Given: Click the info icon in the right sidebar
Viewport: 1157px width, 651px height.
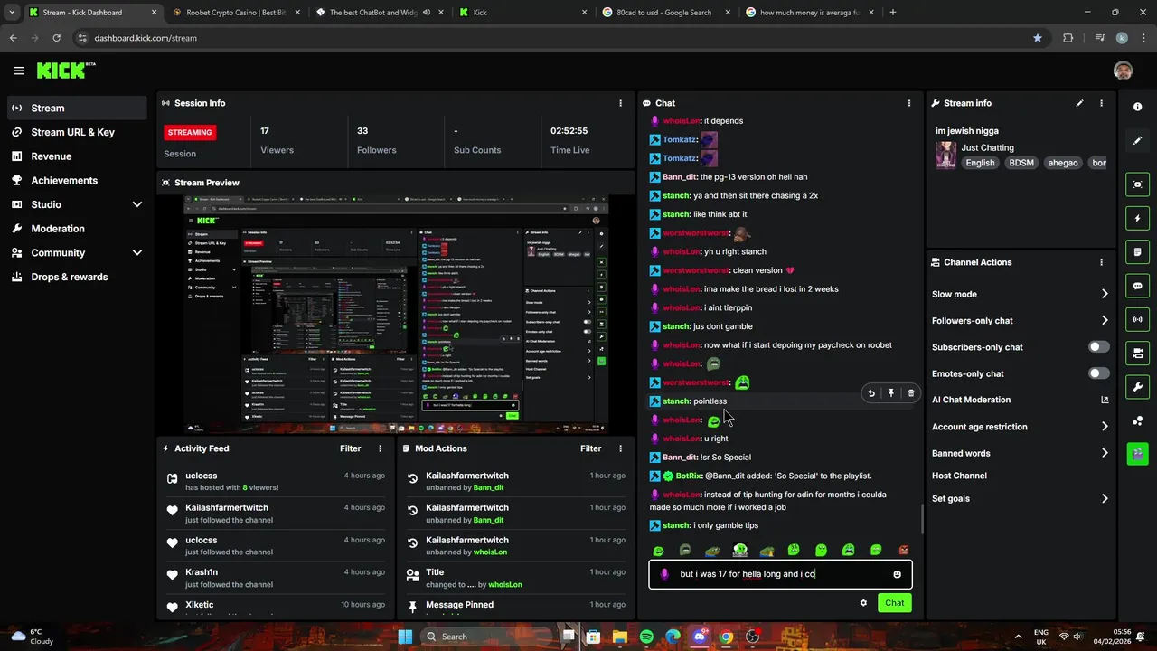Looking at the screenshot, I should pos(1137,107).
